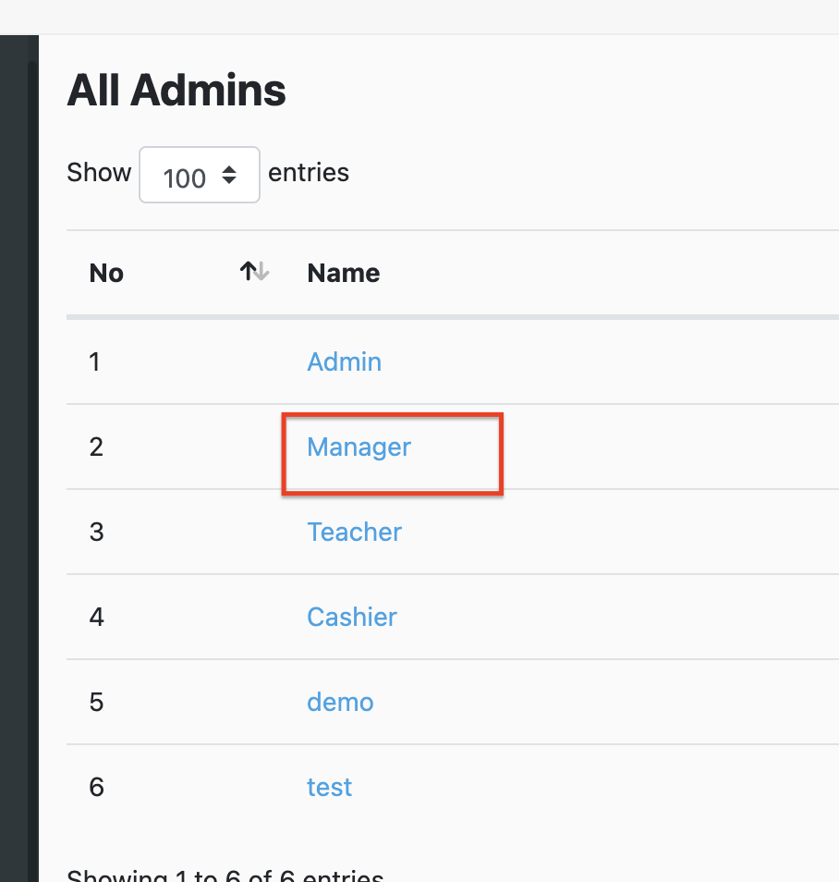This screenshot has height=882, width=839.
Task: Open the Manager name link
Action: (x=359, y=447)
